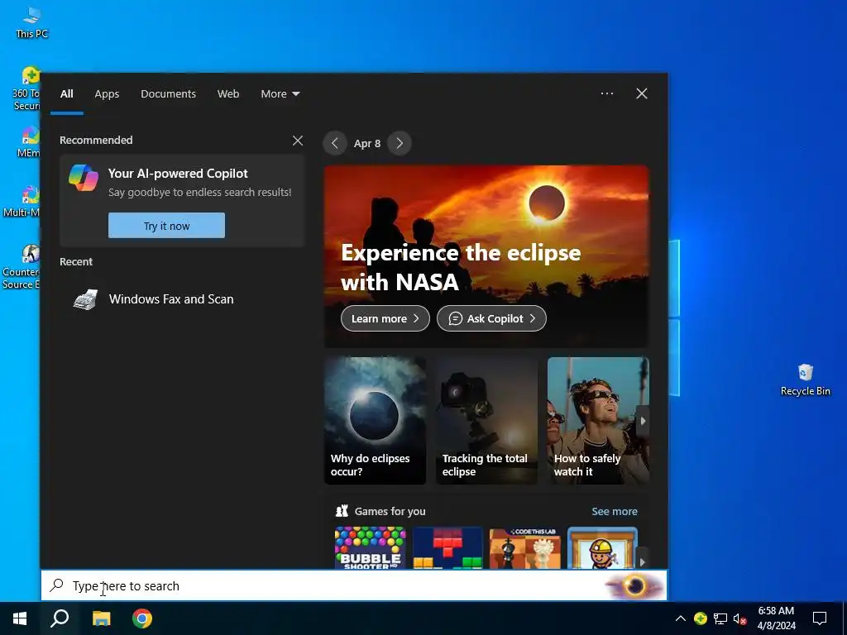Switch to the Apps tab
This screenshot has height=635, width=847.
(x=107, y=94)
